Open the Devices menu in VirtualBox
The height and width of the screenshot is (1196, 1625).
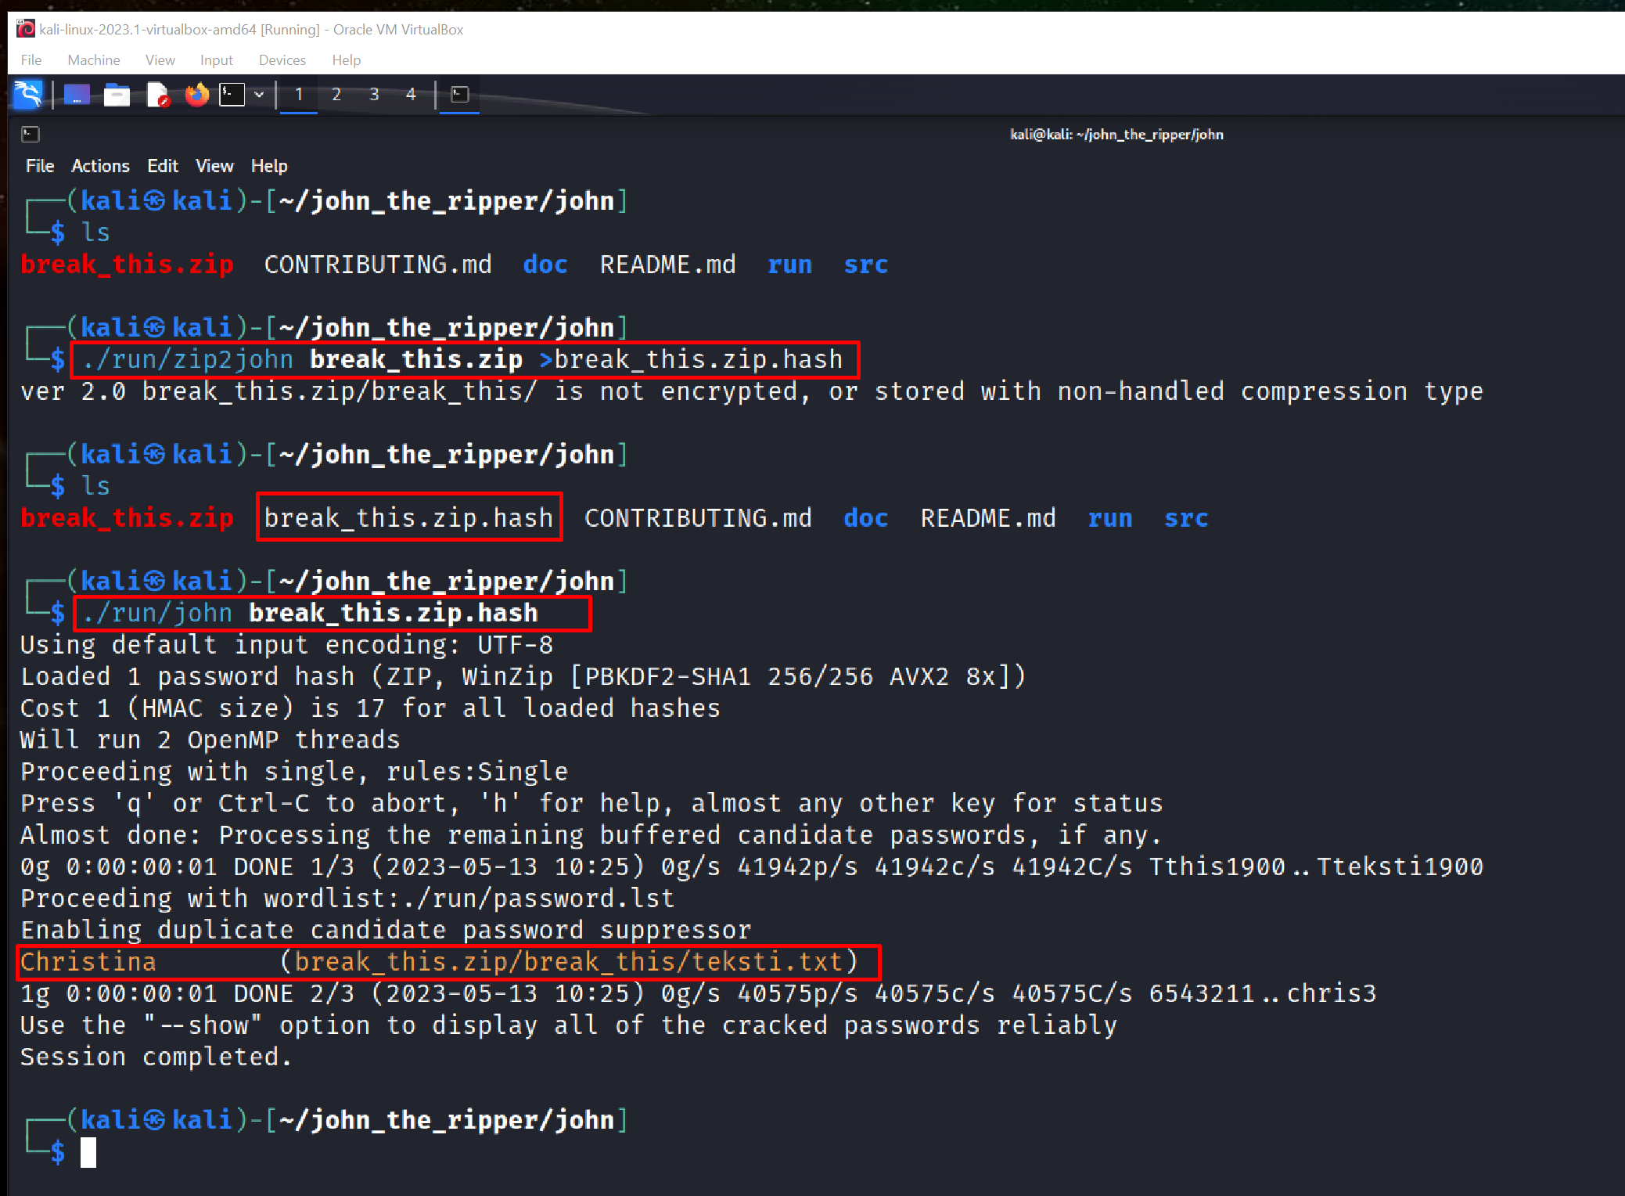coord(281,59)
